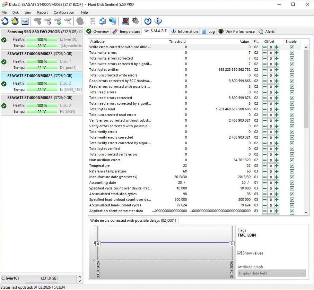Increase offset for Total write errors
Screen dimensions: 314x290
(x=277, y=53)
